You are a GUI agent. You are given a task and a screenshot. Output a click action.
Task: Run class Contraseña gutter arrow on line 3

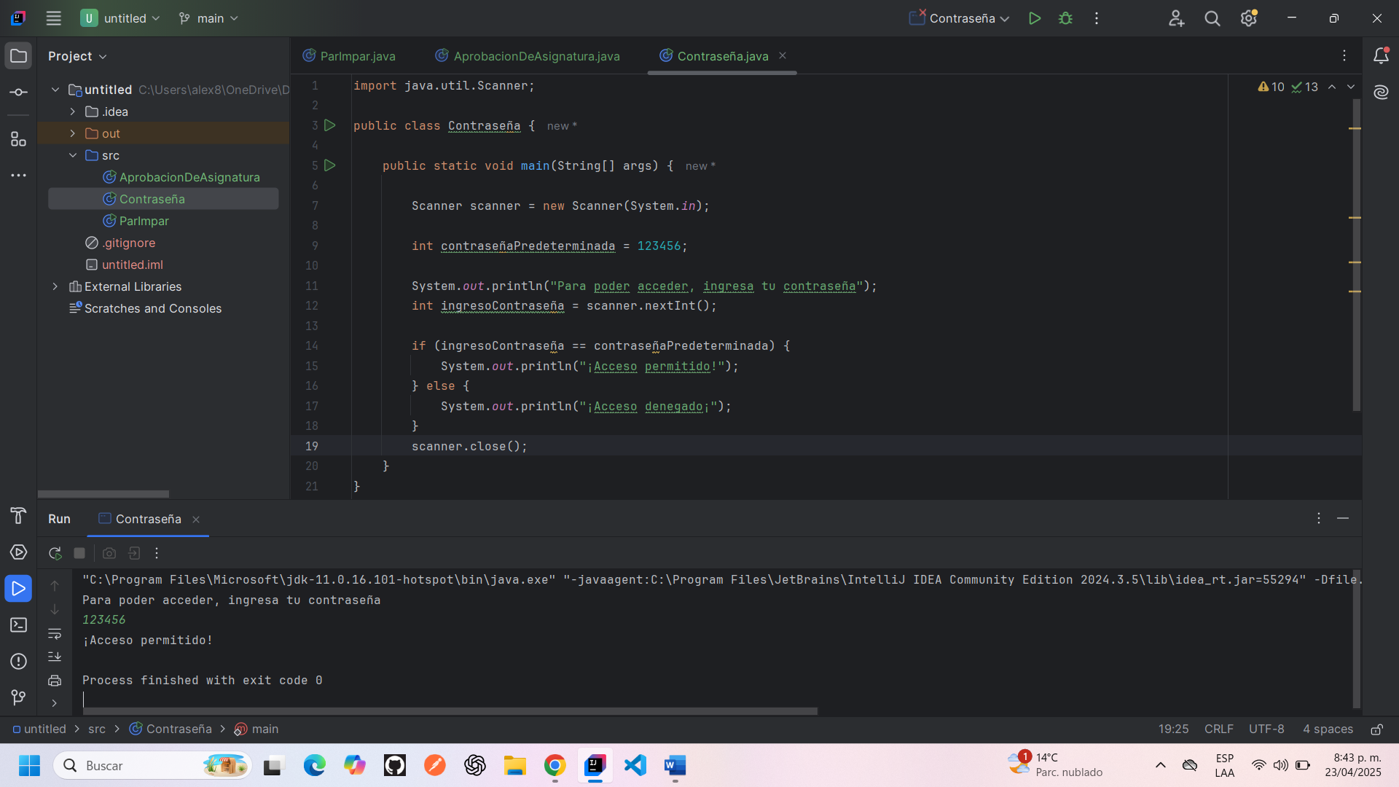[x=330, y=125]
